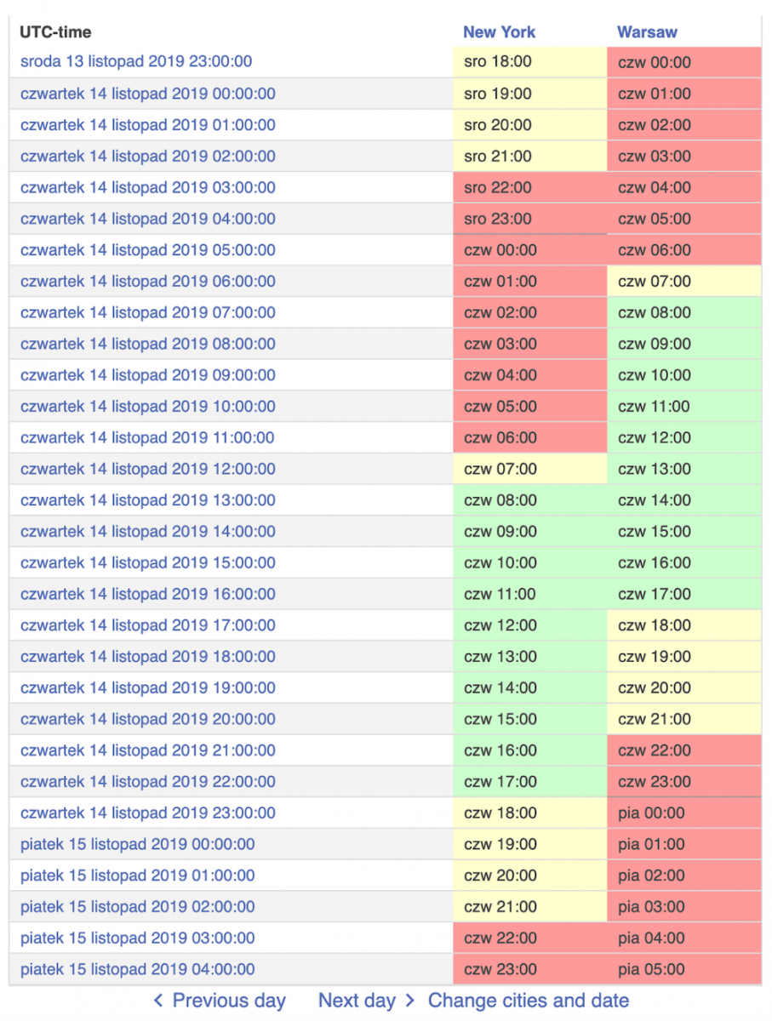Image resolution: width=772 pixels, height=1021 pixels.
Task: Click the Next day right chevron icon
Action: click(410, 1001)
